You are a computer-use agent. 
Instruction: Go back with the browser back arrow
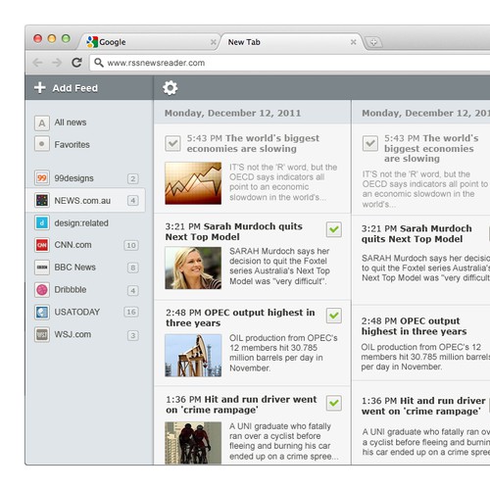38,63
